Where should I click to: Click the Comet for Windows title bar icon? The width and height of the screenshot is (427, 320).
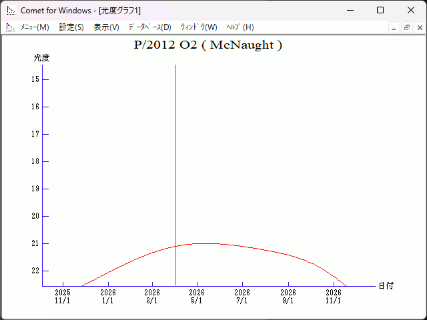click(x=10, y=10)
